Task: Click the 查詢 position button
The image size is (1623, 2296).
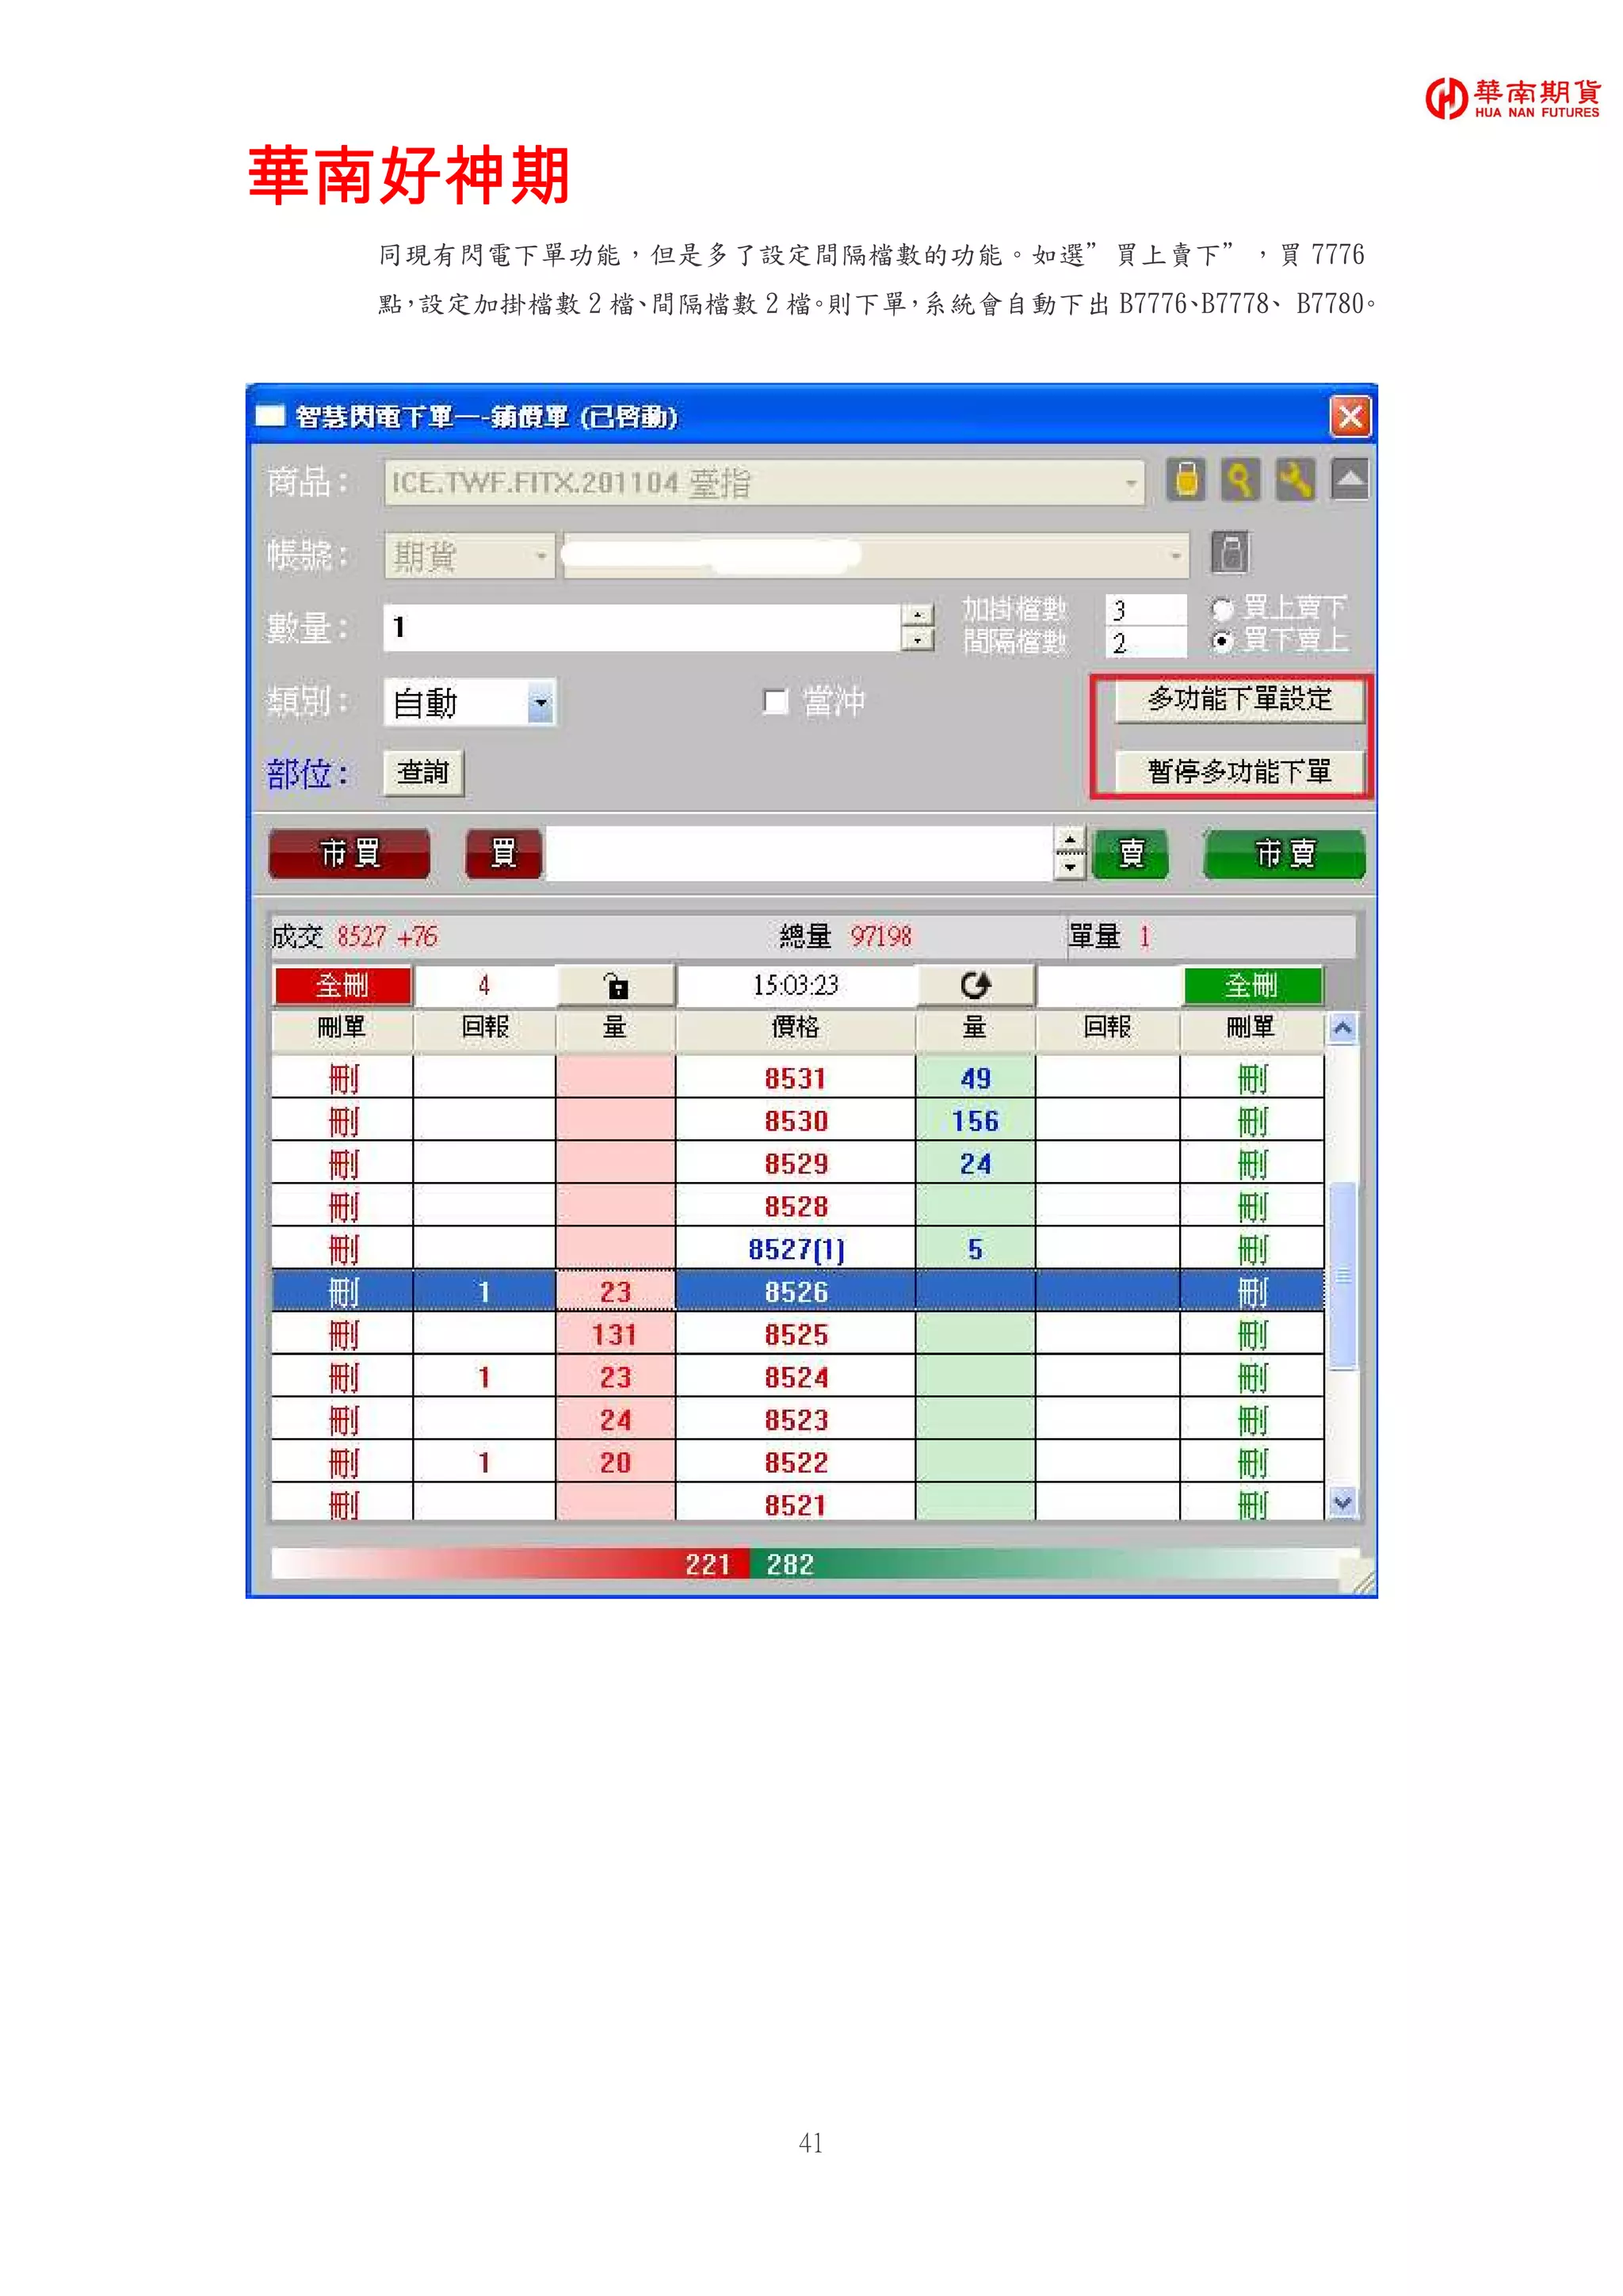Action: coord(423,773)
